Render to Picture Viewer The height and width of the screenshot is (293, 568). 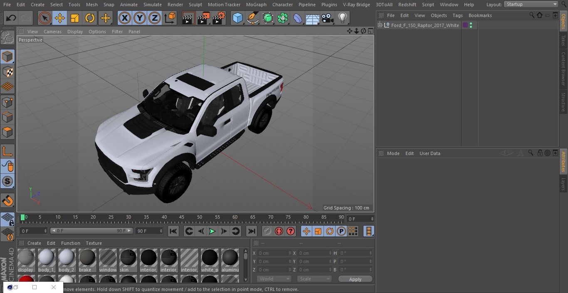point(203,18)
